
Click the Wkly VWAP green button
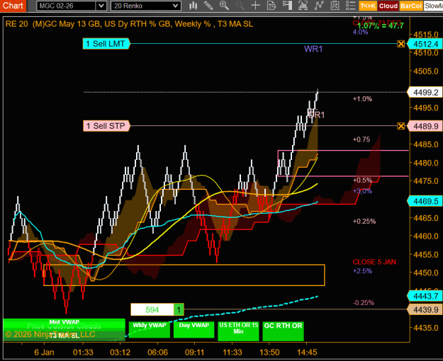(149, 329)
